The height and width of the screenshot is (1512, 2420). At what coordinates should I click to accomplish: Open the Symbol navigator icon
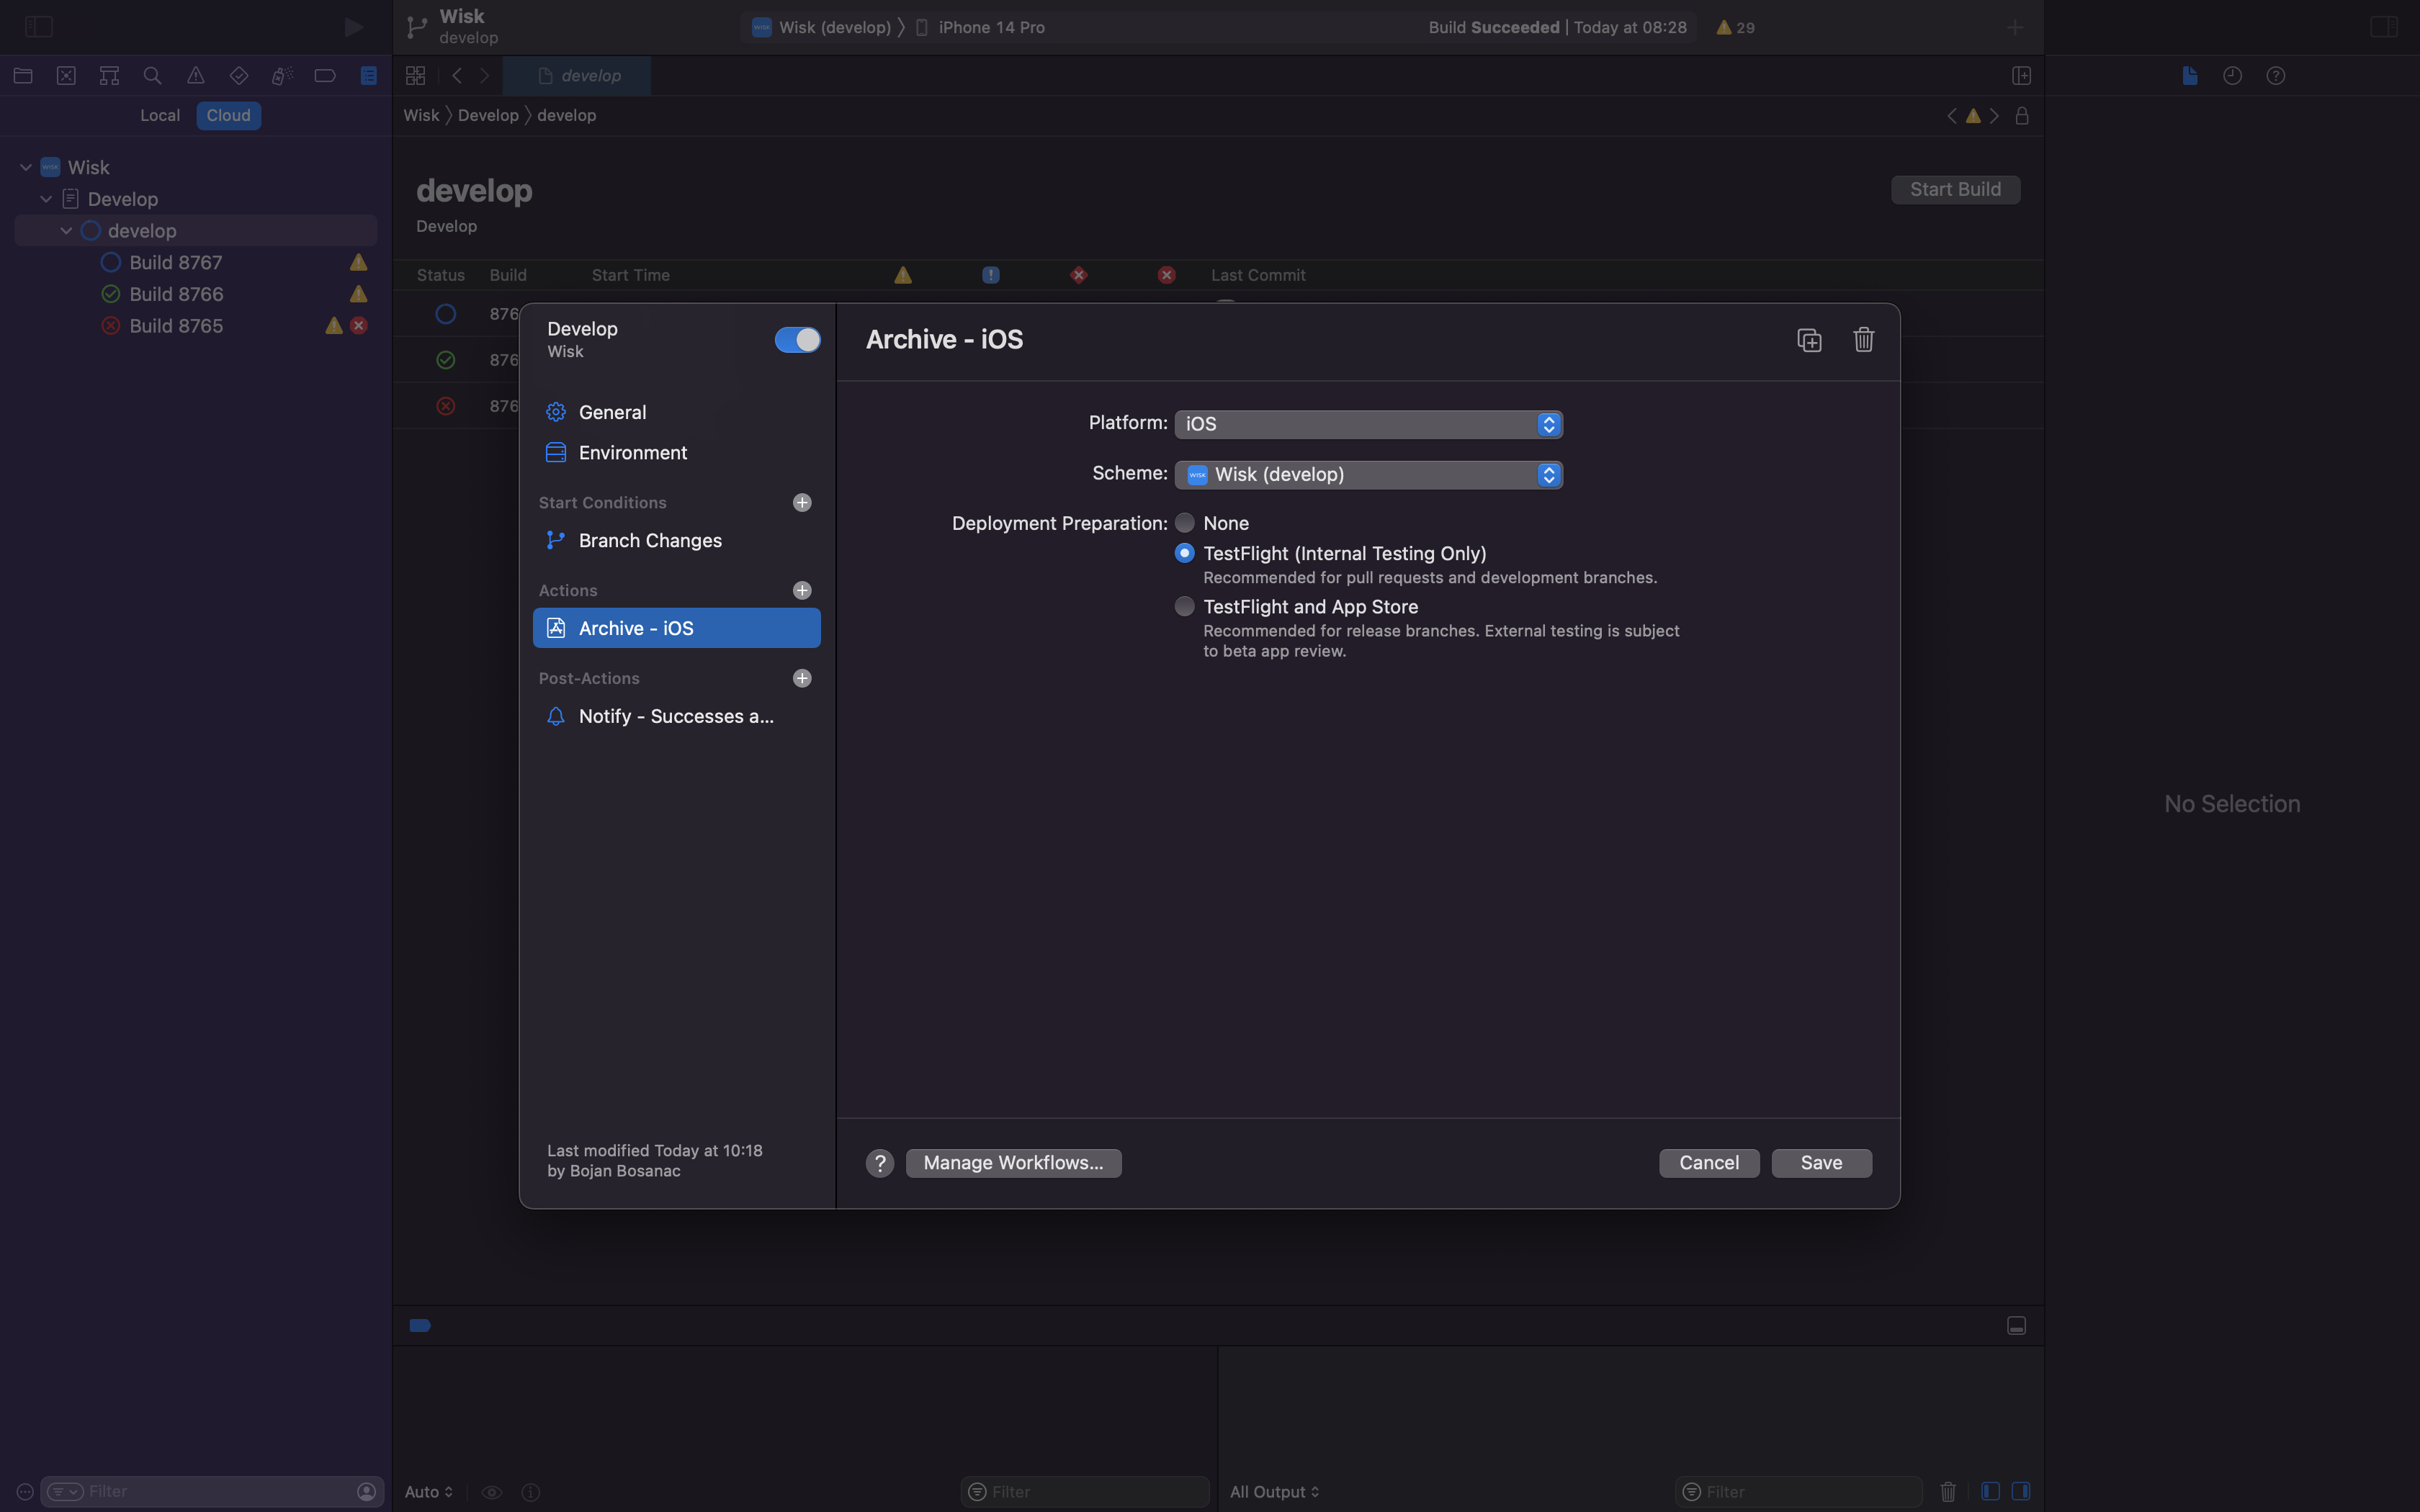coord(109,76)
